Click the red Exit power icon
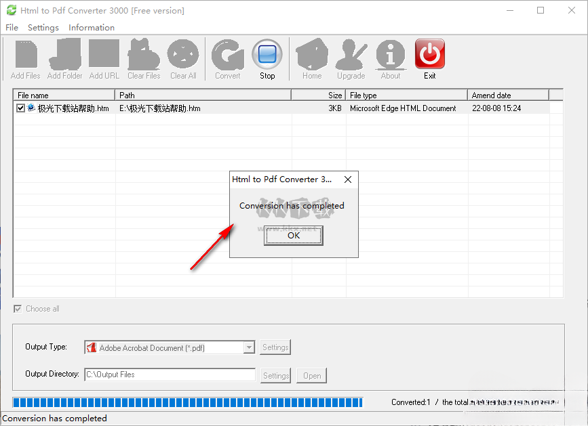Screen dimensions: 588x426 click(430, 54)
